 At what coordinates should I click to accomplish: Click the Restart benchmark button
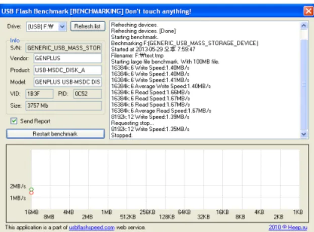(x=55, y=134)
